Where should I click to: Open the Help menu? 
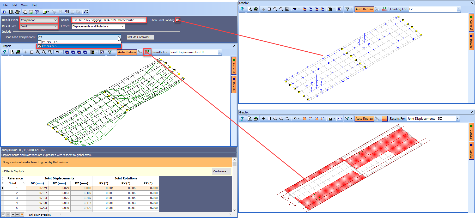35,5
